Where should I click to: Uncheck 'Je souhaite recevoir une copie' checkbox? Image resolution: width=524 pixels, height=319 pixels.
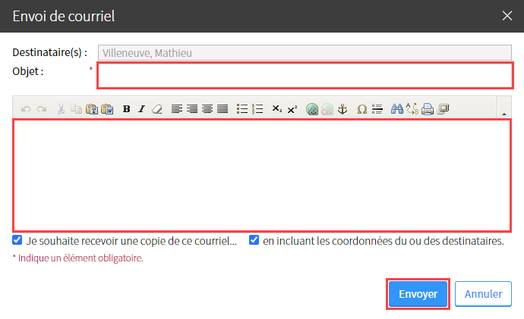(x=17, y=240)
